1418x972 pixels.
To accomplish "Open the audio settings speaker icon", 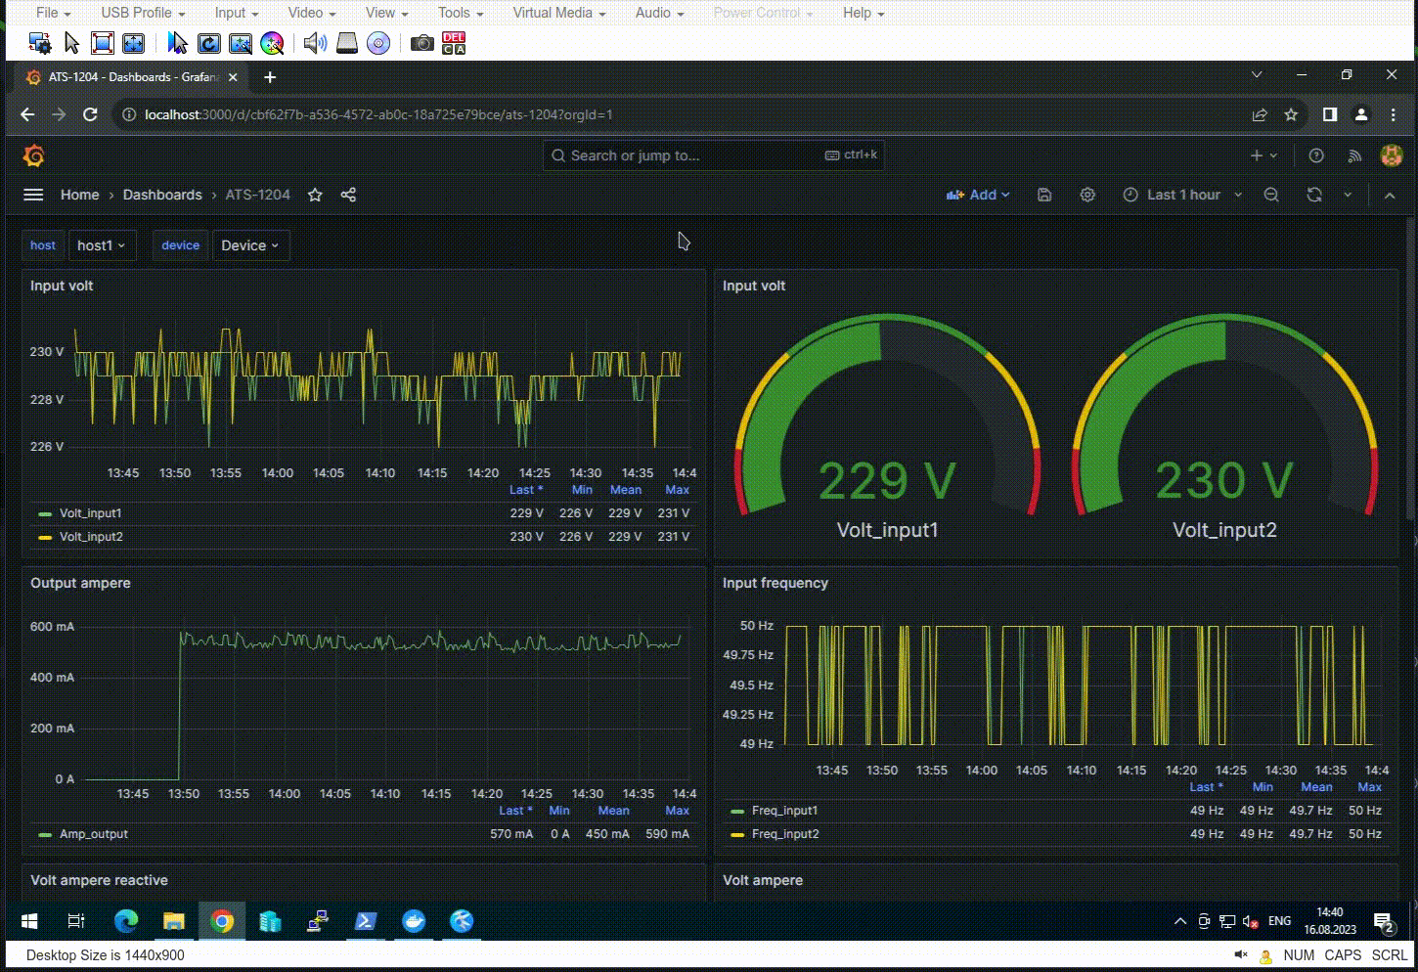I will [314, 43].
